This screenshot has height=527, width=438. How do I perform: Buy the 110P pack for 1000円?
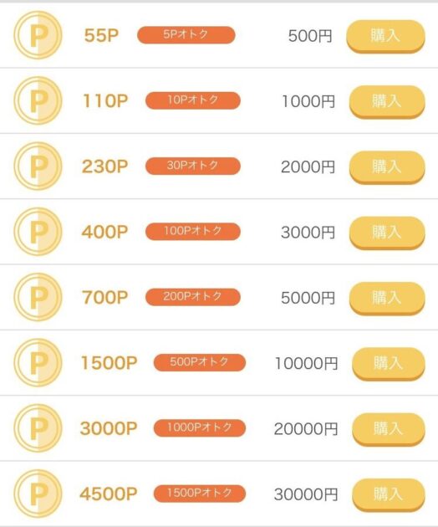(387, 102)
